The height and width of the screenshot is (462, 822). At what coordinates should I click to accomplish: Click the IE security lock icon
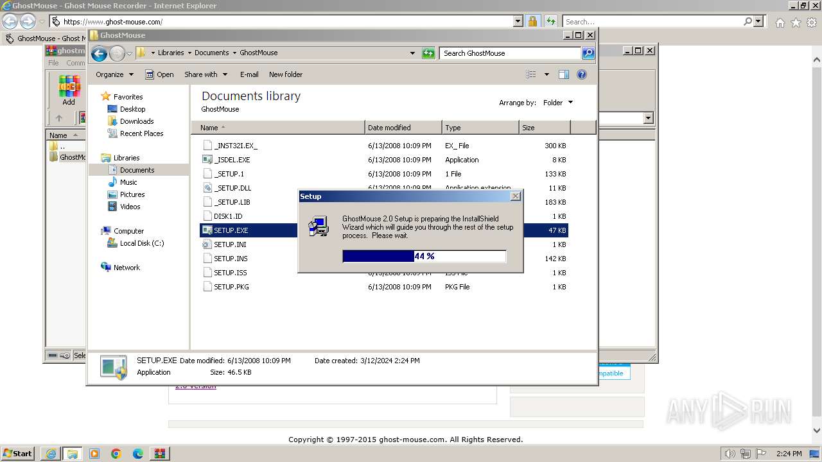(532, 22)
